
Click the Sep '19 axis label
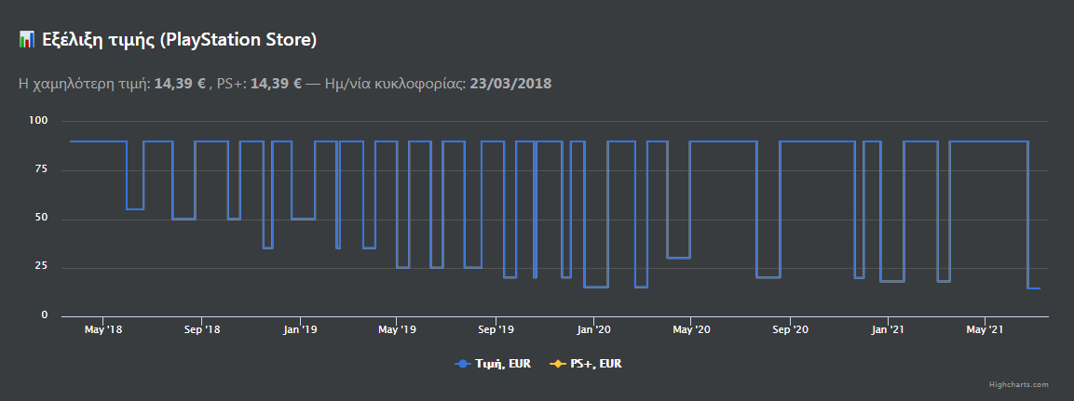click(496, 330)
